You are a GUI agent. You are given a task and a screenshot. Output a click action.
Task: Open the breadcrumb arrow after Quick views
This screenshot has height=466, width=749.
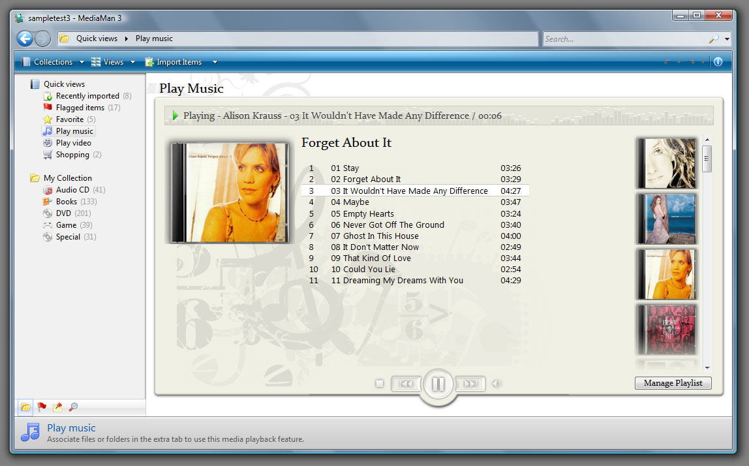[x=127, y=39]
